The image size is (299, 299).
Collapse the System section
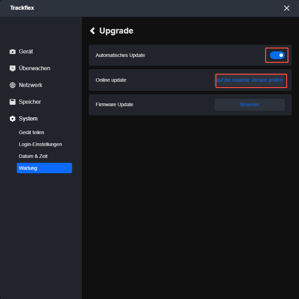coord(28,119)
